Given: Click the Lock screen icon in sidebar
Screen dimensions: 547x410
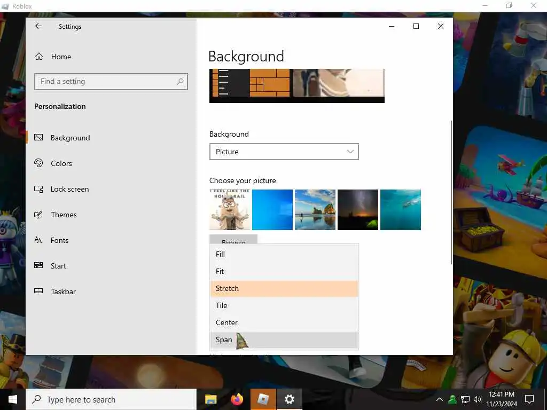Looking at the screenshot, I should tap(38, 189).
